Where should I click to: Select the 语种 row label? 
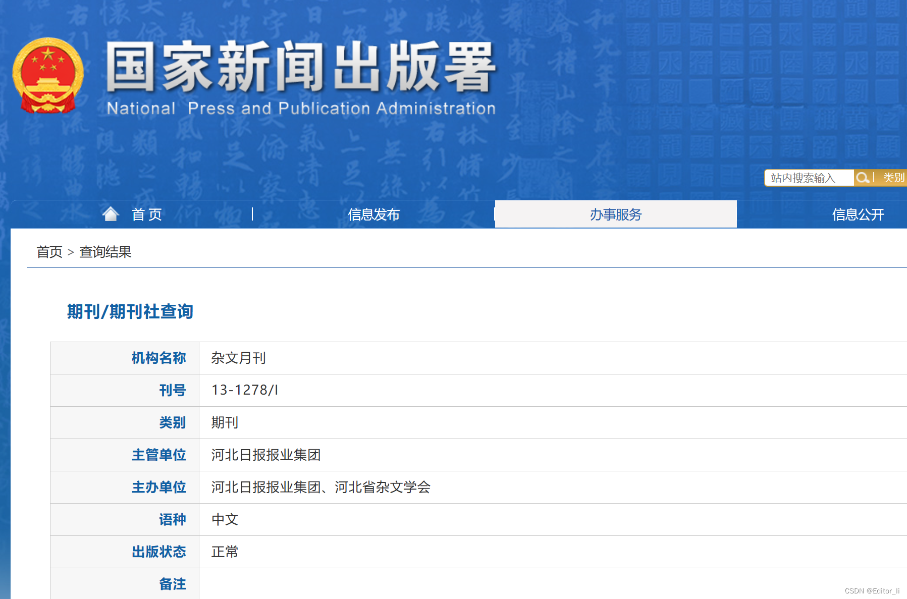[x=173, y=519]
